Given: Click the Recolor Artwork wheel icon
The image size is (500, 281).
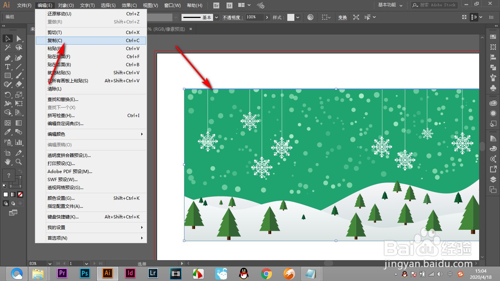Looking at the screenshot, I should [x=310, y=17].
